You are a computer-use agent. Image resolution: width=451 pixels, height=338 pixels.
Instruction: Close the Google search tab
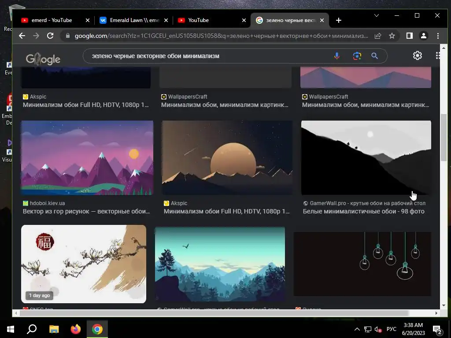pos(322,20)
